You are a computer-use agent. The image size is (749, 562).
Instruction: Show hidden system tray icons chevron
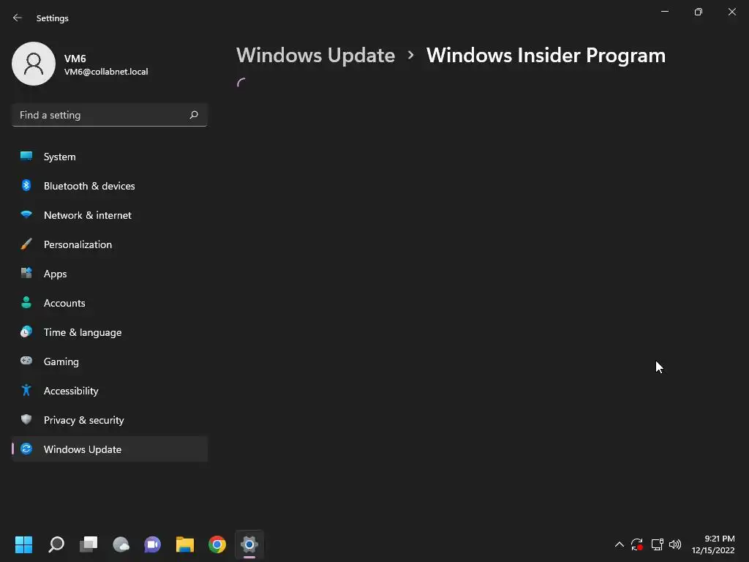click(x=619, y=544)
